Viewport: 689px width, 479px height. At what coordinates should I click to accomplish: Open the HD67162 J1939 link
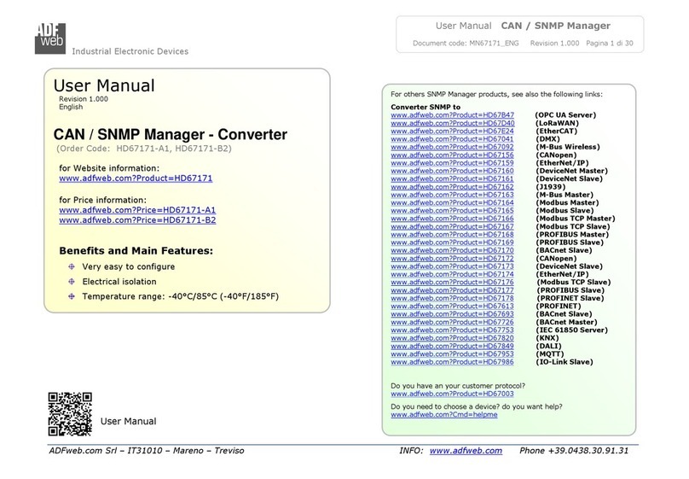pos(452,186)
